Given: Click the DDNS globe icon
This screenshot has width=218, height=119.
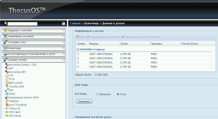Looking at the screenshot, I should pyautogui.click(x=7, y=94).
